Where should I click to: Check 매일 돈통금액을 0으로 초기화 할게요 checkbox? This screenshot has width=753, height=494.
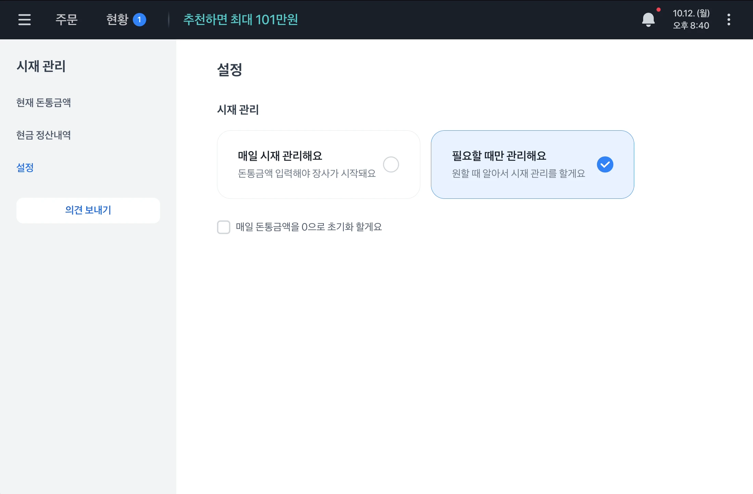[224, 227]
